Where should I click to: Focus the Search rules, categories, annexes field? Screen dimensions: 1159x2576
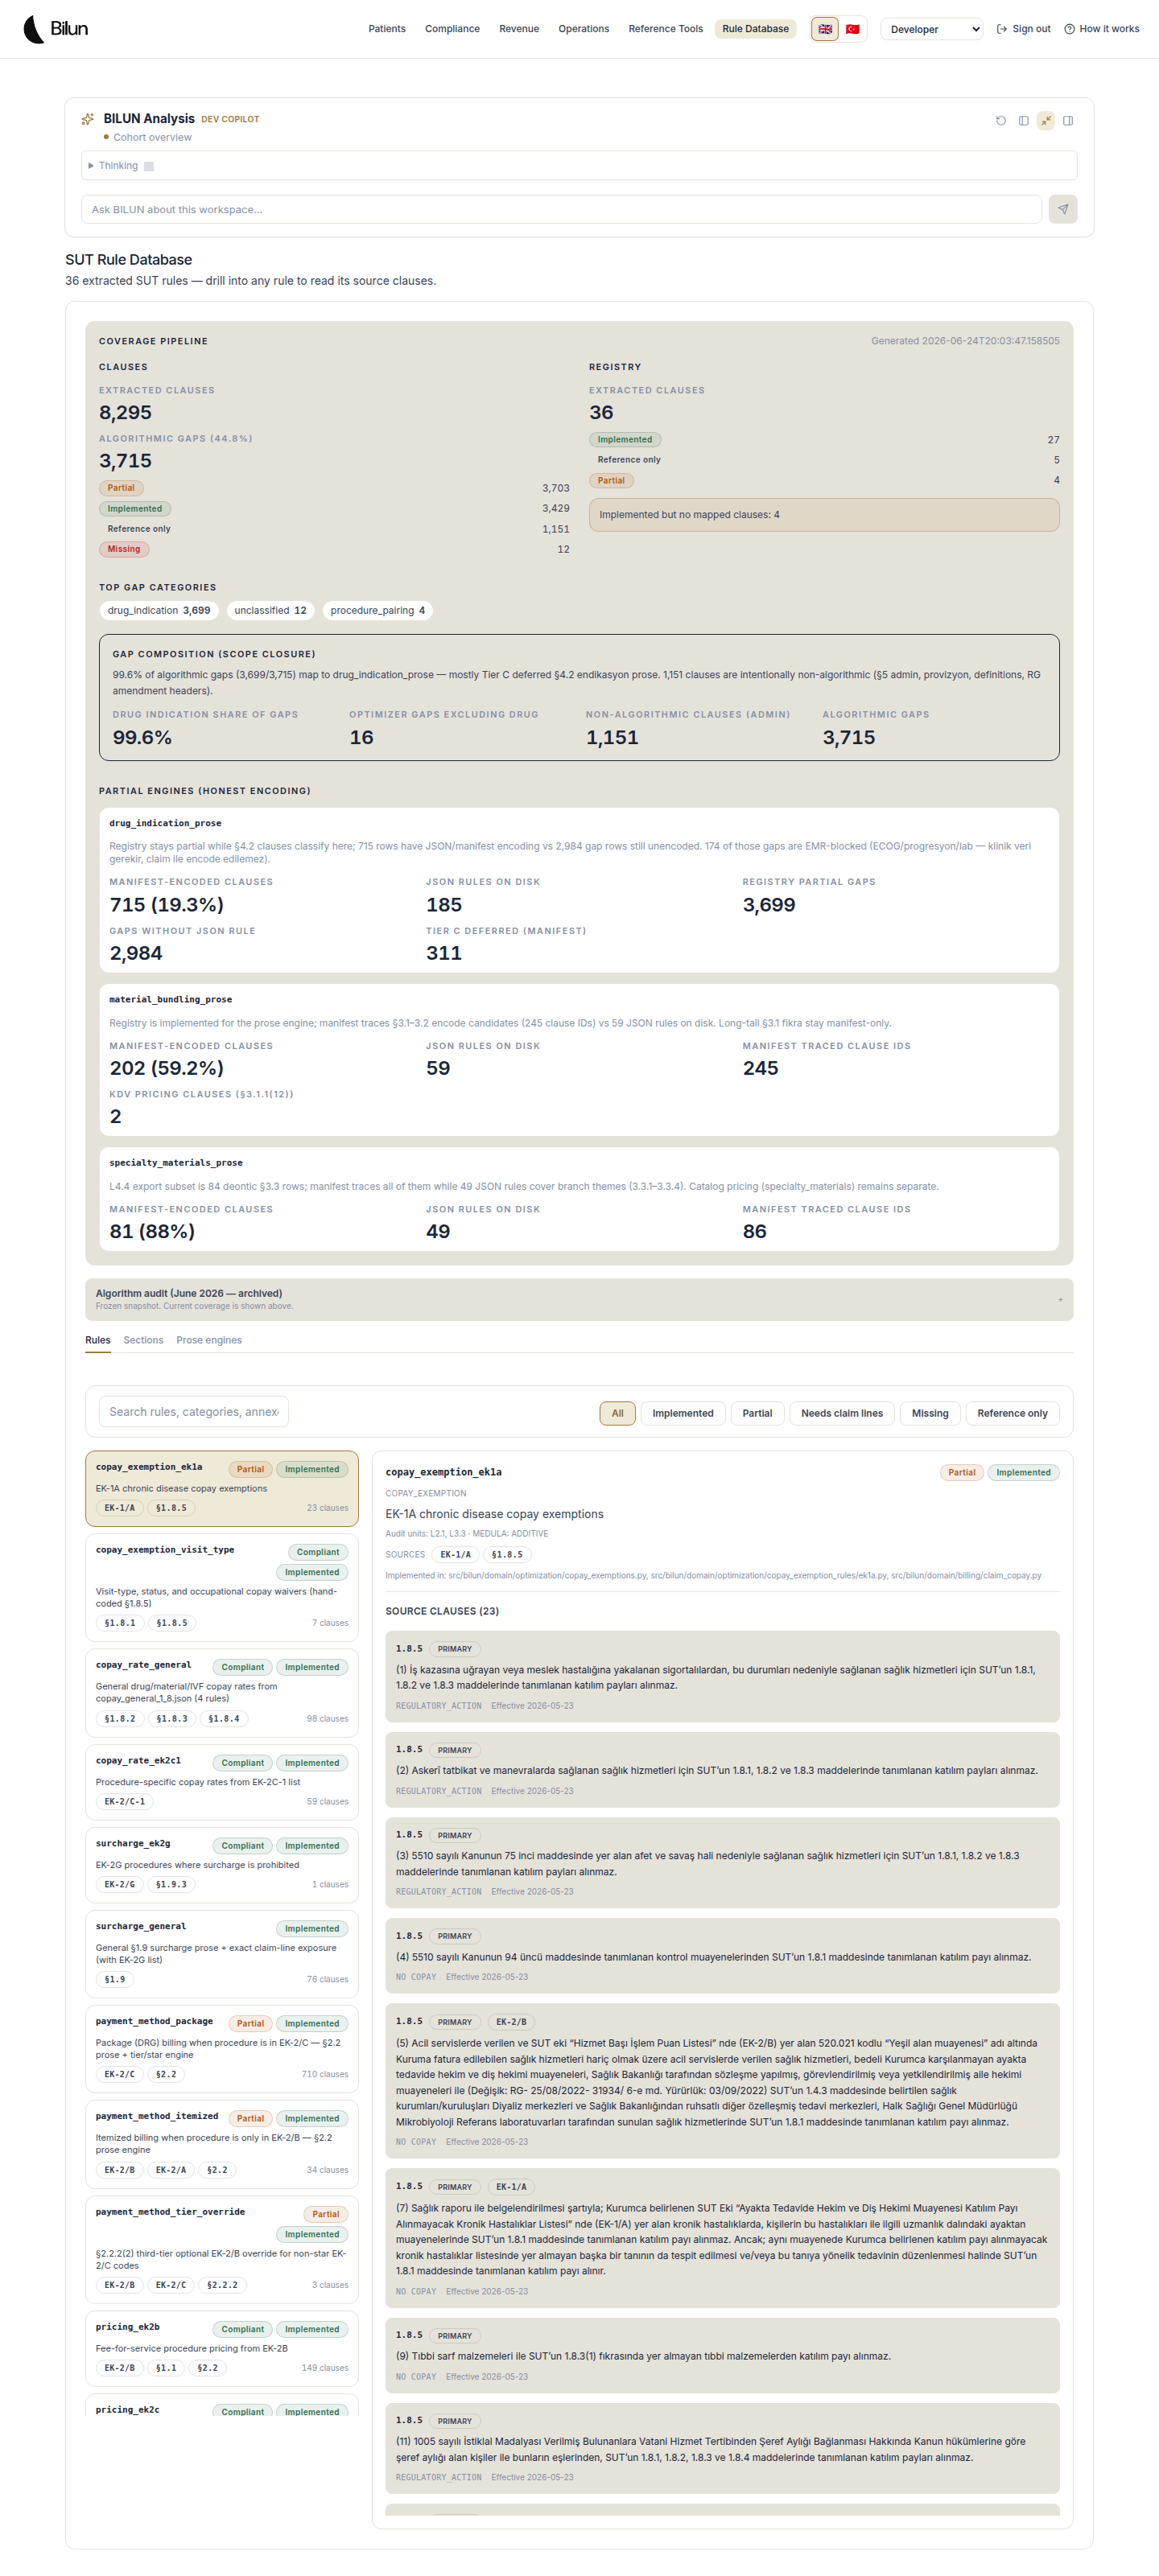click(194, 1411)
